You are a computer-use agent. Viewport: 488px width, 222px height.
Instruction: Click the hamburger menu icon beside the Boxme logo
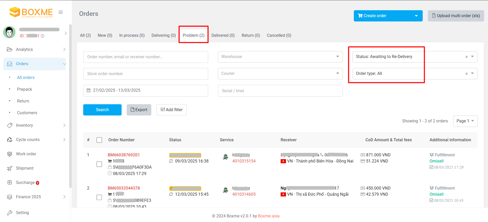61,12
